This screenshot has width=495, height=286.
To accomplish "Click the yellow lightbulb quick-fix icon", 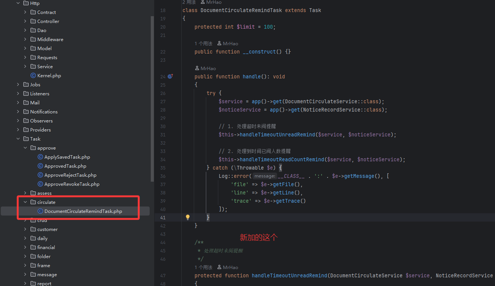I will coord(188,217).
